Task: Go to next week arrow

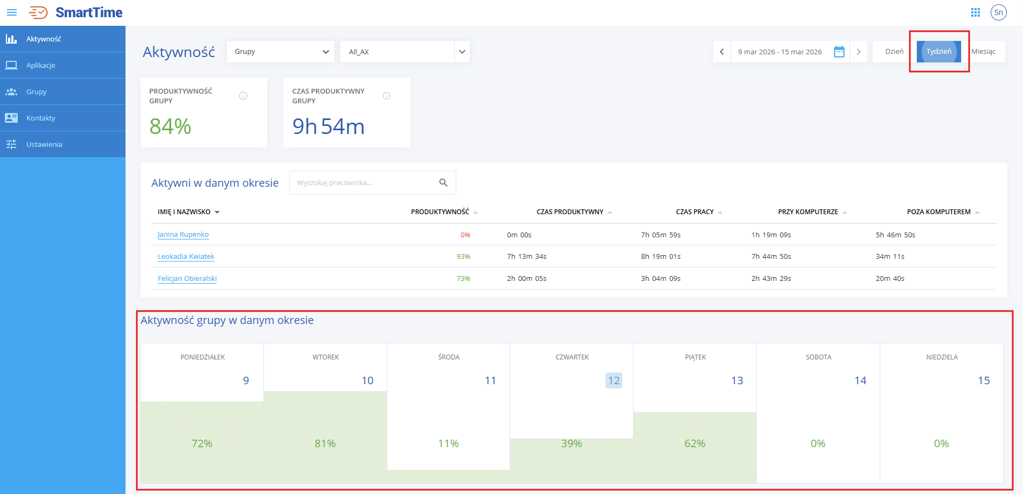Action: [858, 52]
